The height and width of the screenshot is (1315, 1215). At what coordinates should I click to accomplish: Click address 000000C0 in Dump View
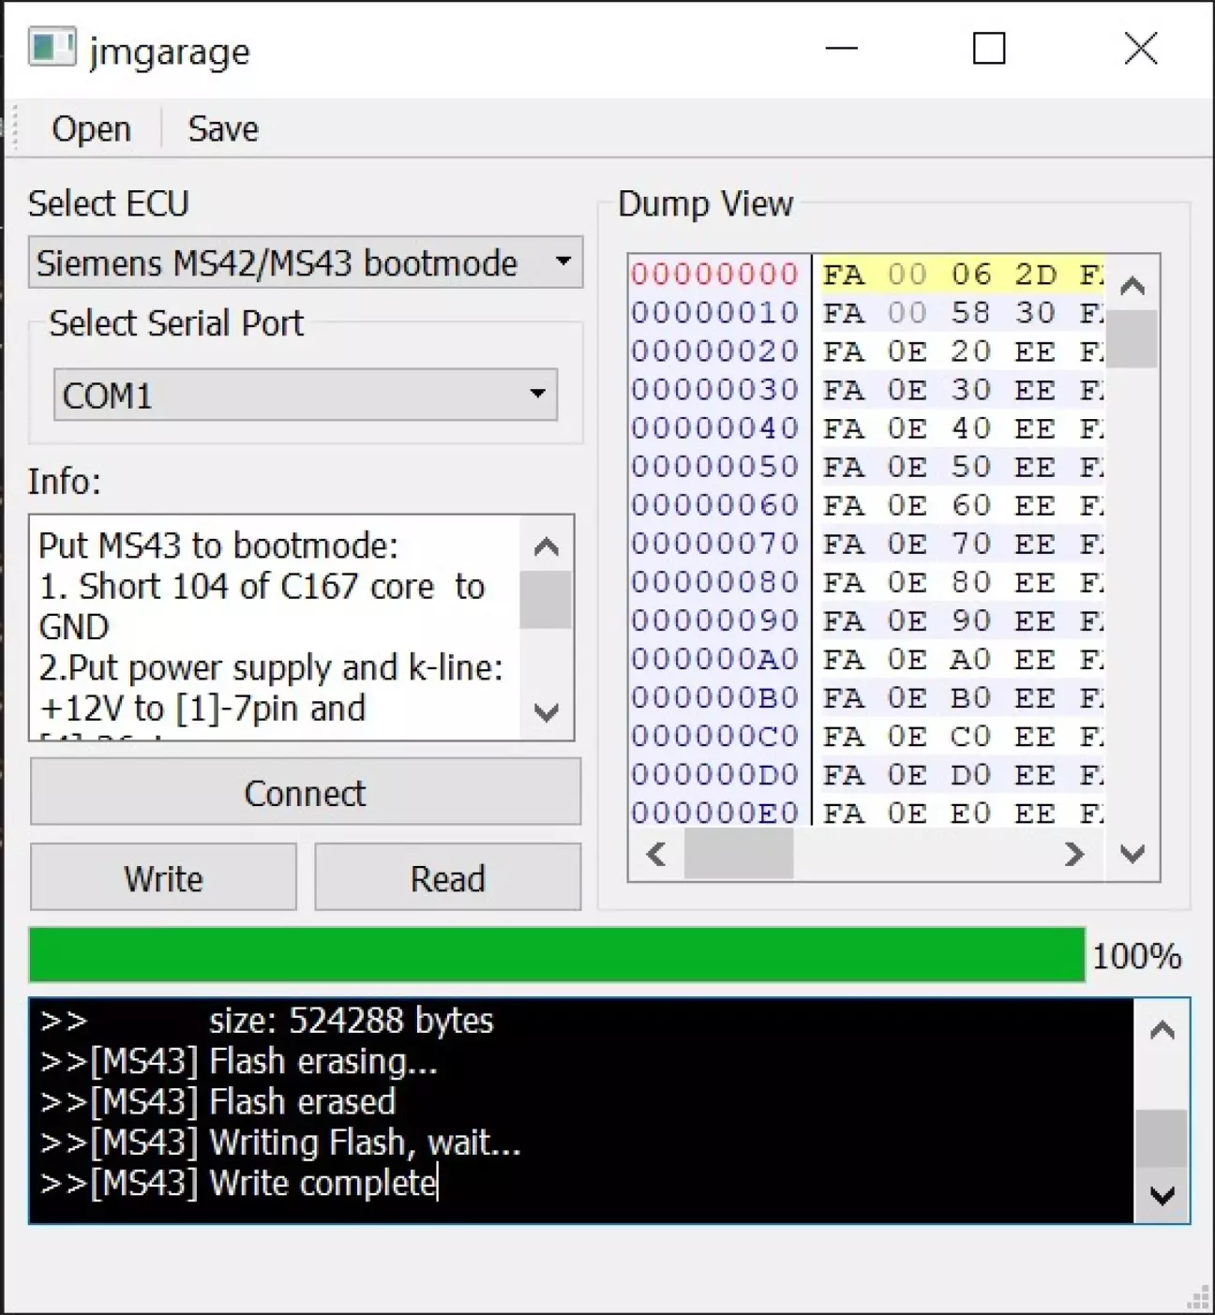tap(714, 737)
